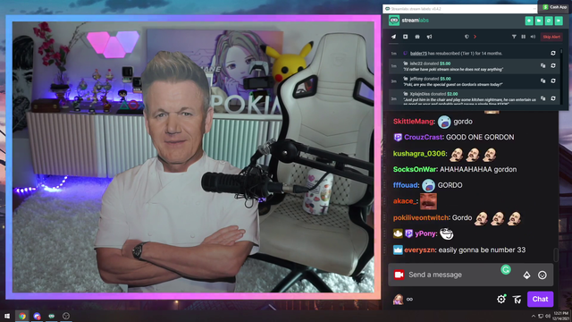The width and height of the screenshot is (572, 322).
Task: Click the red camera icon in message box
Action: click(399, 275)
